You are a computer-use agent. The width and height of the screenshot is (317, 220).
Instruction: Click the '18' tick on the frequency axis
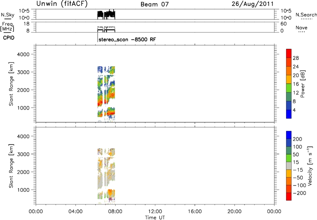[x=27, y=24]
